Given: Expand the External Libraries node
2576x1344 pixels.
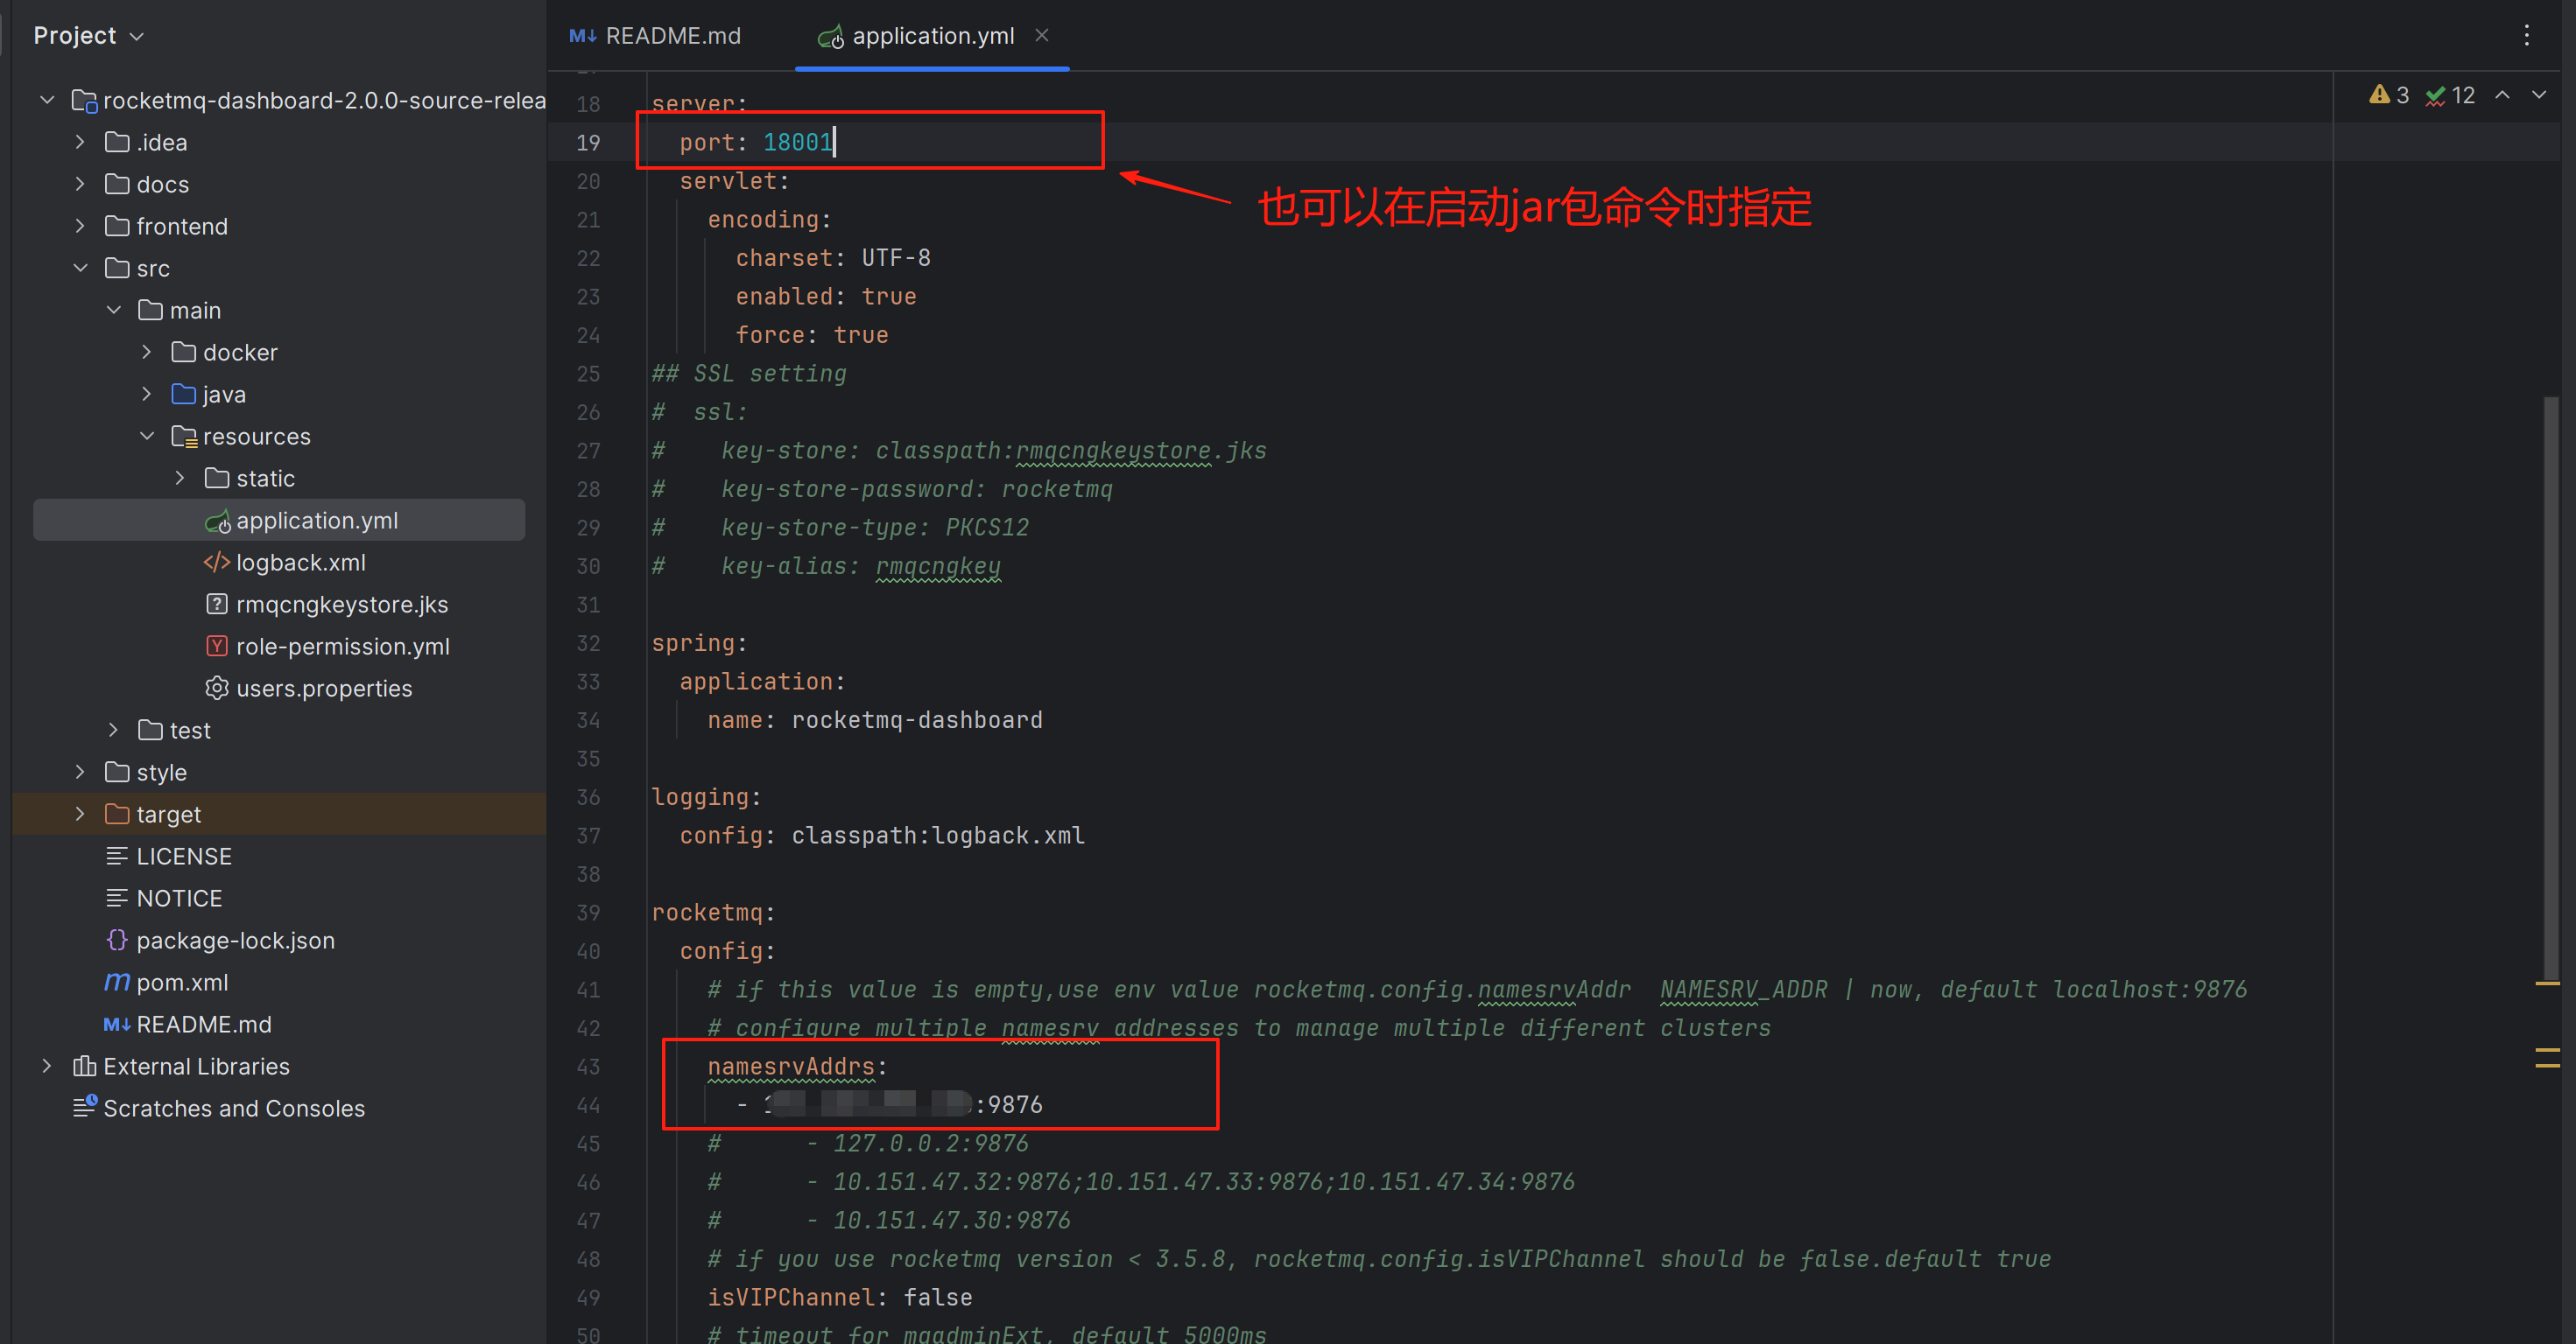Looking at the screenshot, I should (46, 1067).
